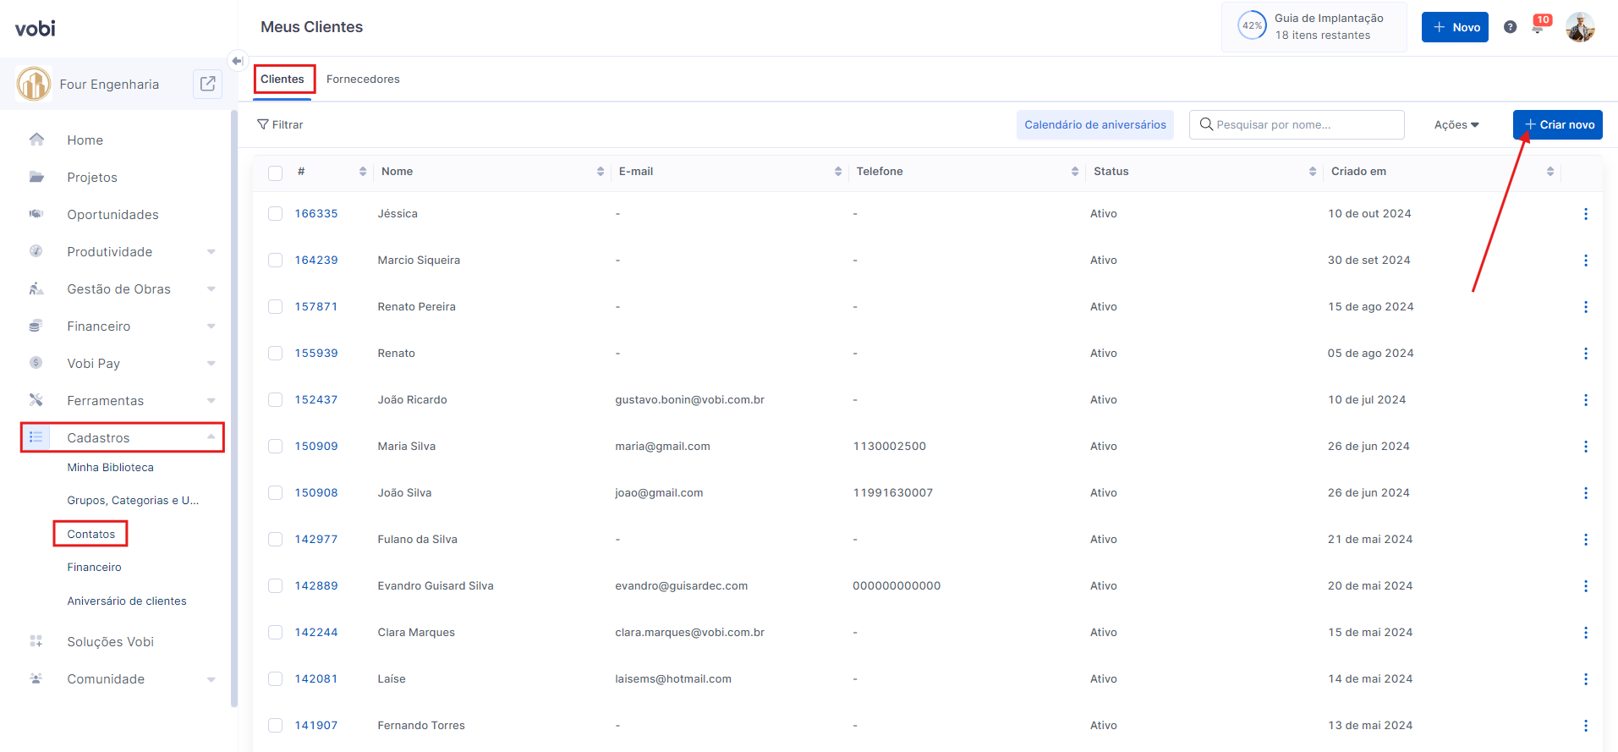Open notifications bell icon
Viewport: 1618px width, 752px height.
click(1538, 27)
